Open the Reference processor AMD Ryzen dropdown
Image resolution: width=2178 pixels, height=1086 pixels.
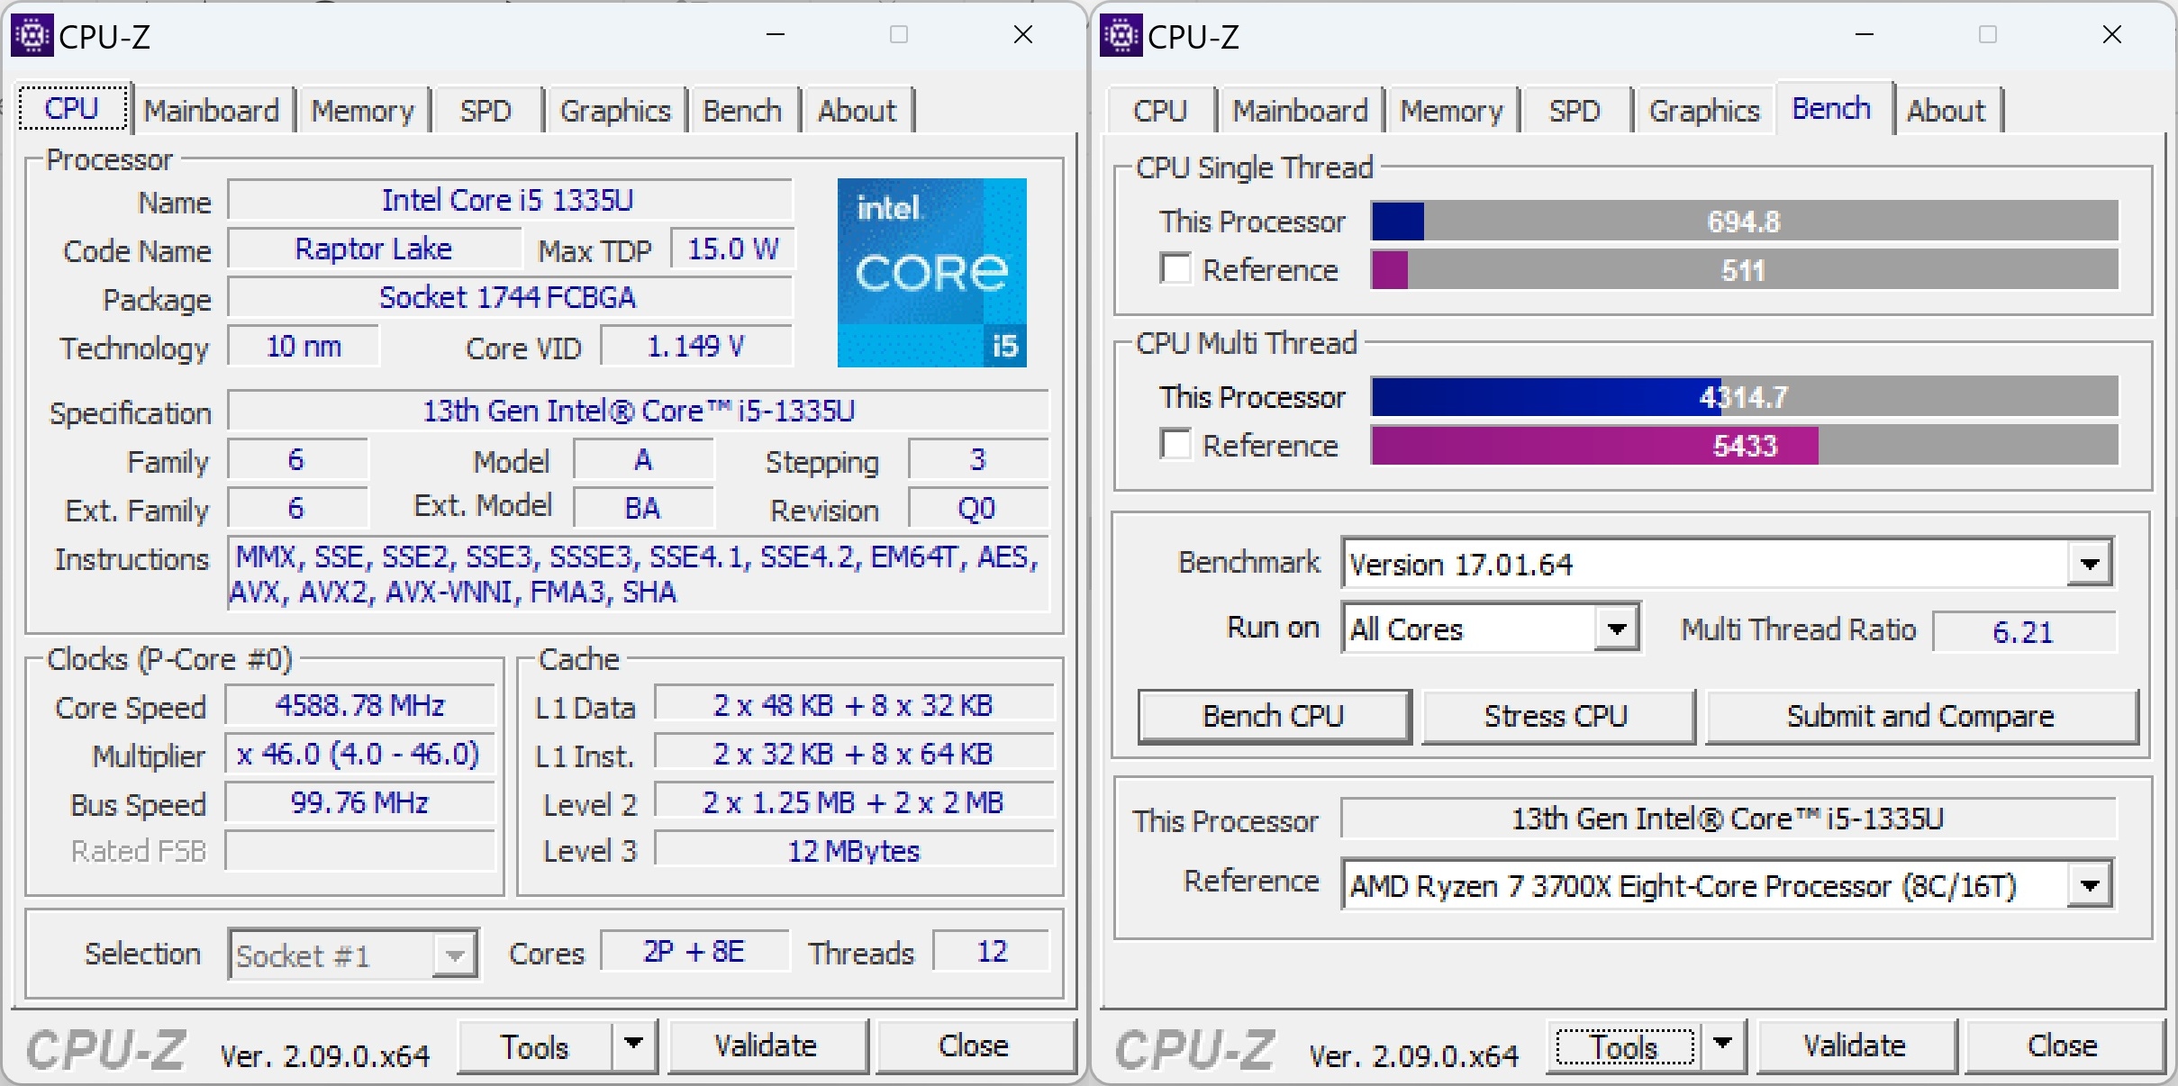(2090, 886)
